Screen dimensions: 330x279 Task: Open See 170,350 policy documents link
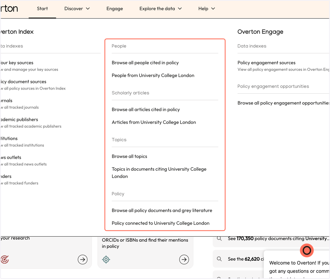(x=278, y=239)
